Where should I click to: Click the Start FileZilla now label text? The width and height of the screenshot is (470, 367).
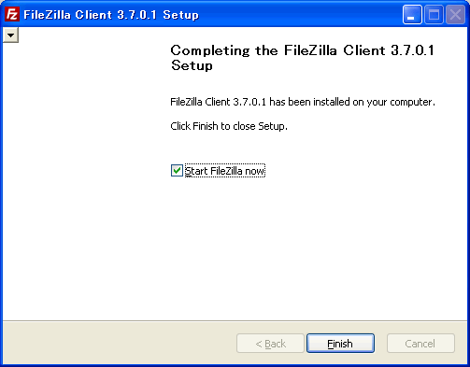[x=225, y=171]
